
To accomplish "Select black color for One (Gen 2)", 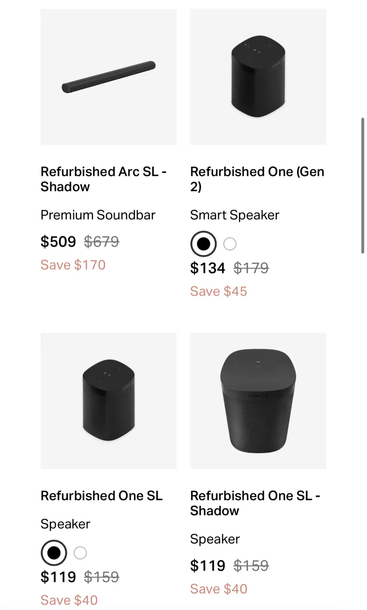I will 203,244.
